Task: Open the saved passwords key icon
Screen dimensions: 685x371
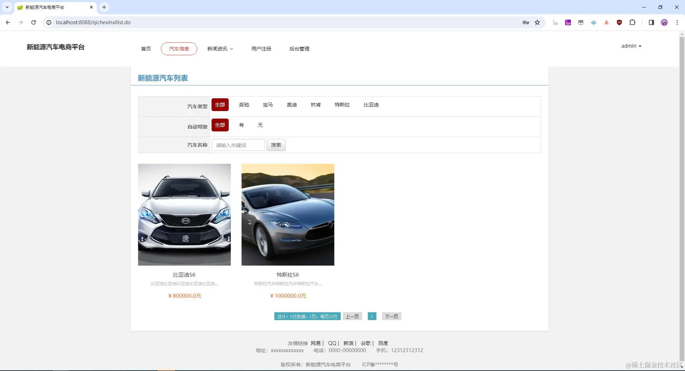Action: 526,22
